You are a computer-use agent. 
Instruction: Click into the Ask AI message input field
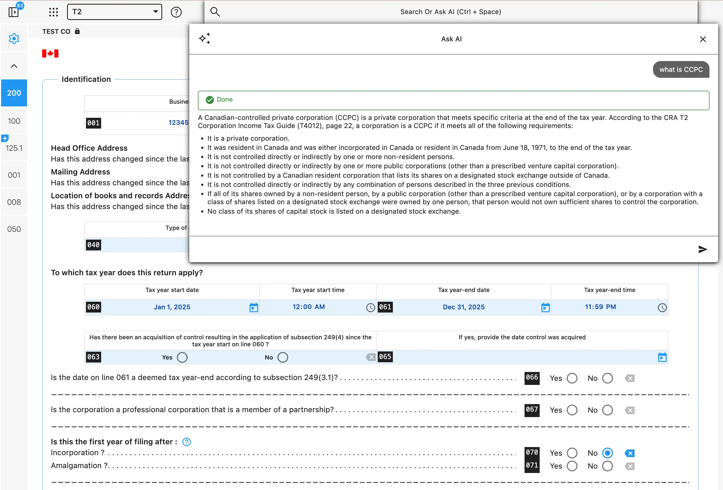[x=442, y=249]
